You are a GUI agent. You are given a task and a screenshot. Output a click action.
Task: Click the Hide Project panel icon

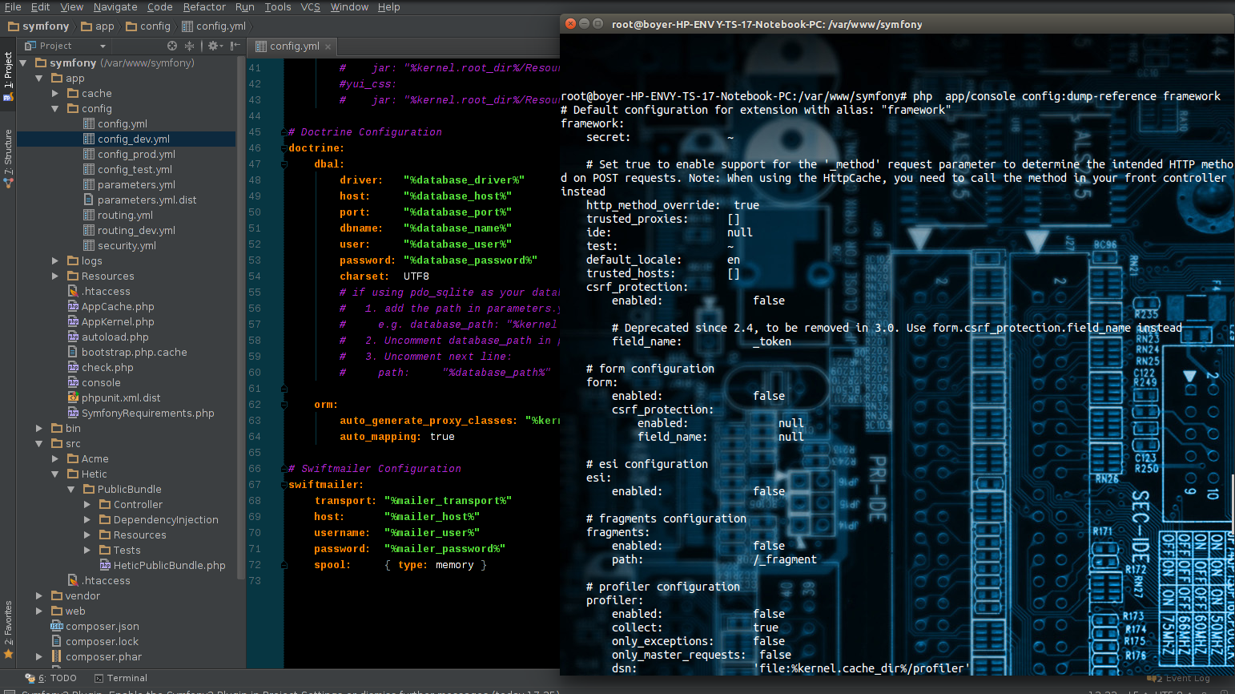(235, 46)
